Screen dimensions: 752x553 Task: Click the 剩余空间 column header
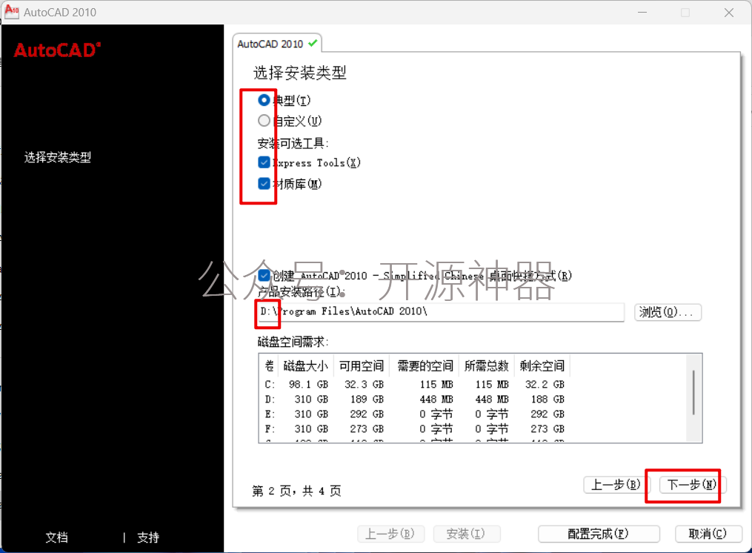pos(542,365)
